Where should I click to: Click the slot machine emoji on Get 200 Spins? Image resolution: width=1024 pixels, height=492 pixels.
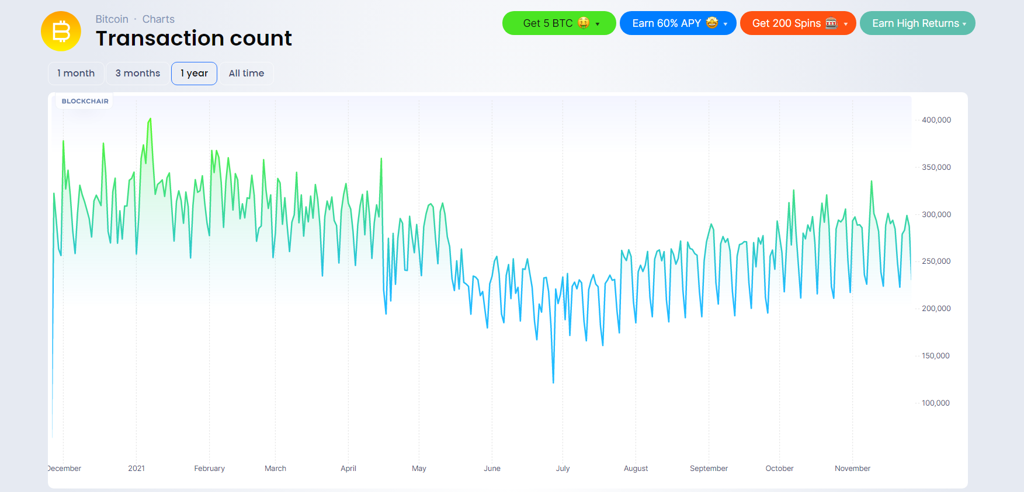[831, 23]
